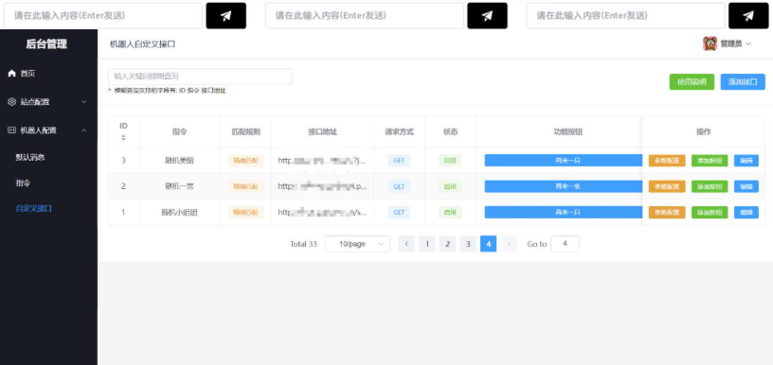This screenshot has width=773, height=365.
Task: Click the green 使用说明 button
Action: tap(692, 81)
